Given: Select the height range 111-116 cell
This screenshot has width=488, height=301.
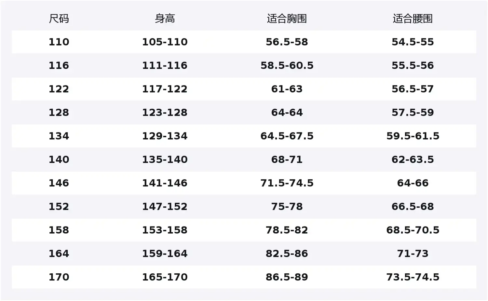Looking at the screenshot, I should click(165, 65).
